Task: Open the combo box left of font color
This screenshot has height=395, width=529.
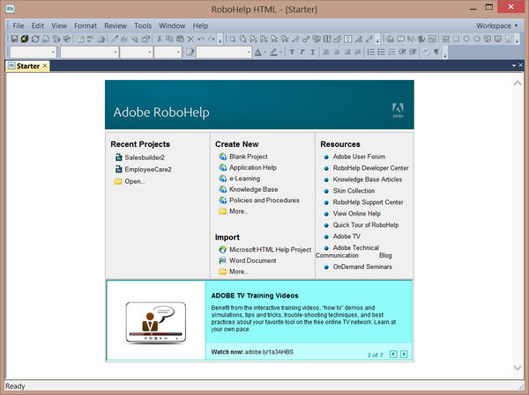Action: [x=224, y=52]
